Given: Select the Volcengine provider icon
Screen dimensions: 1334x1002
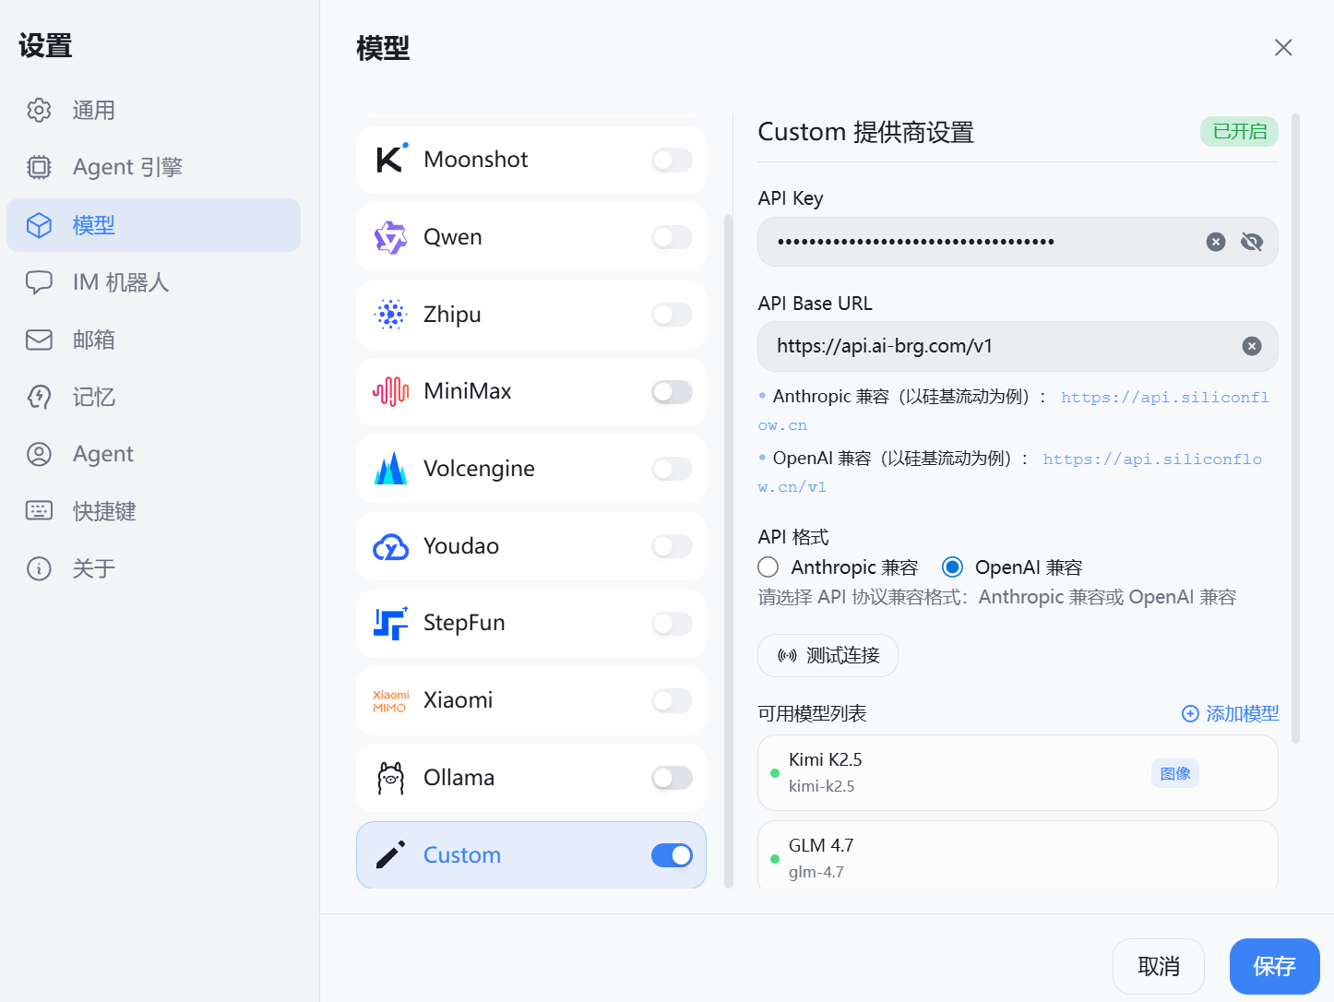Looking at the screenshot, I should coord(391,468).
